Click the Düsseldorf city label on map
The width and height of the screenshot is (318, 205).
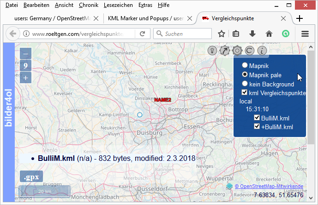tap(152, 189)
